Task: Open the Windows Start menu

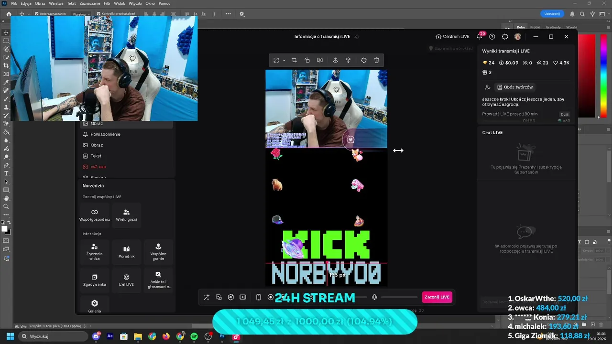Action: point(10,336)
